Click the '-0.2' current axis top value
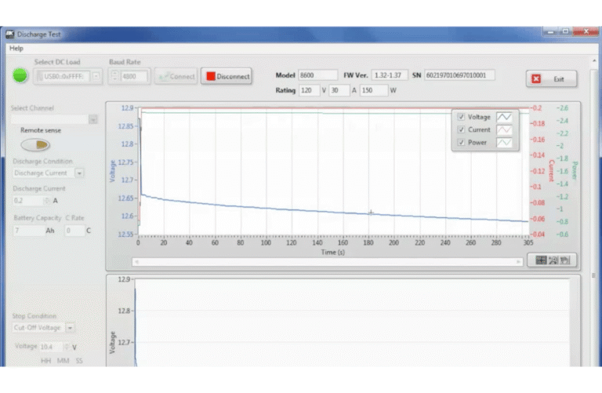Image resolution: width=602 pixels, height=393 pixels. 536,108
